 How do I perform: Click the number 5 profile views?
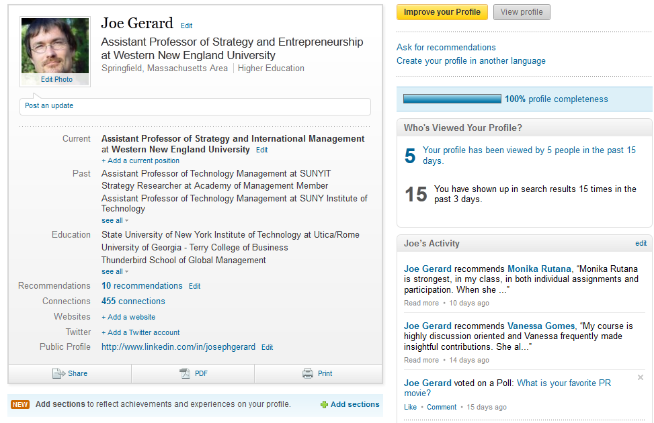(410, 156)
